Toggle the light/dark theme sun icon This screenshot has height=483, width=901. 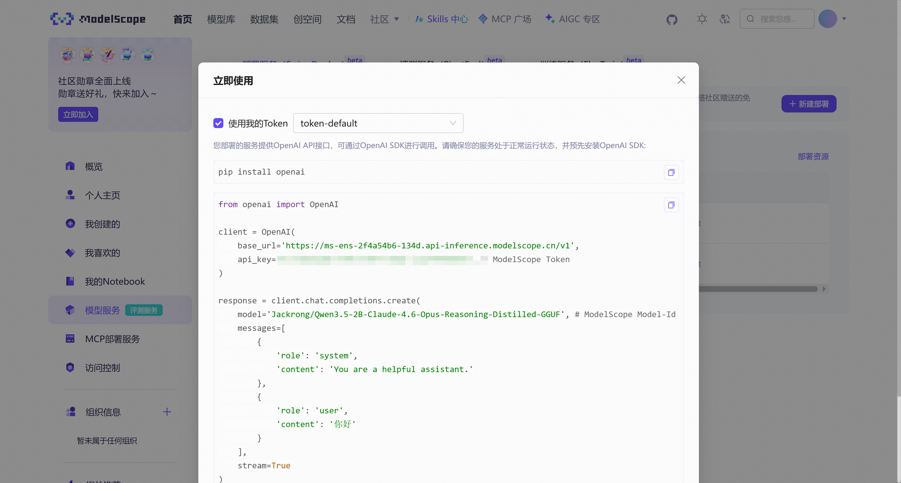702,19
